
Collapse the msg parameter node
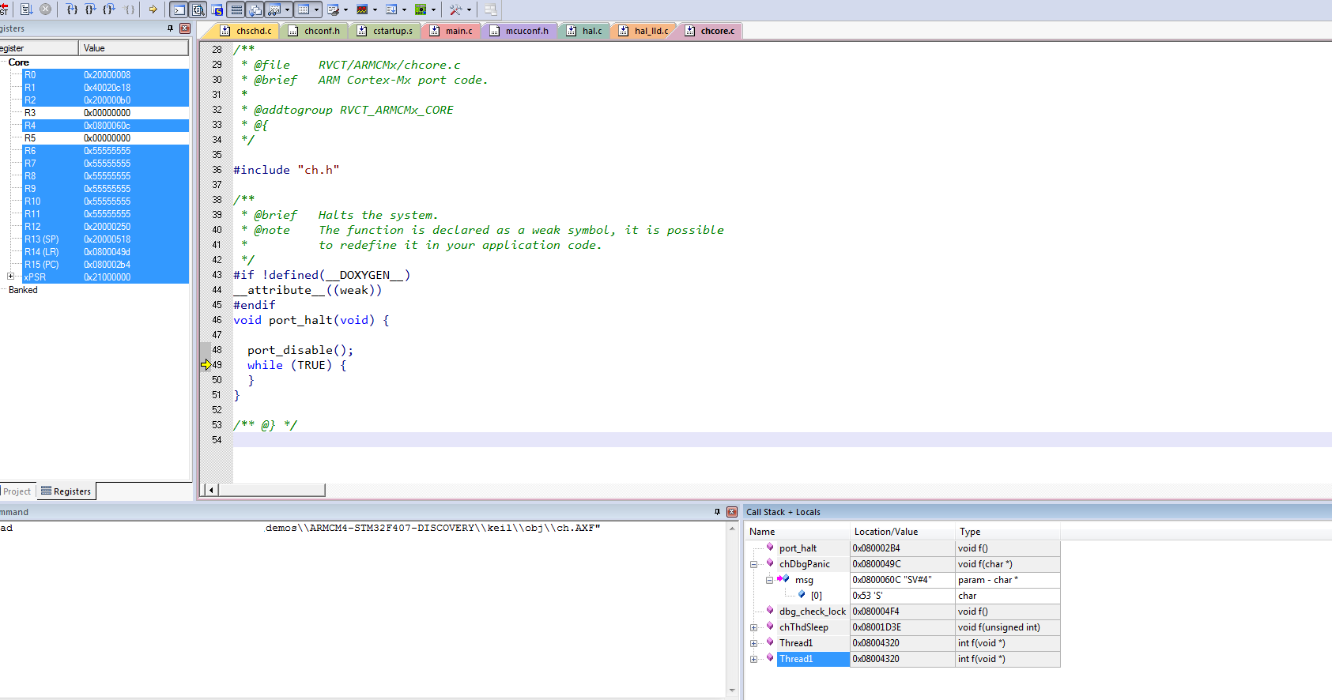tap(769, 580)
